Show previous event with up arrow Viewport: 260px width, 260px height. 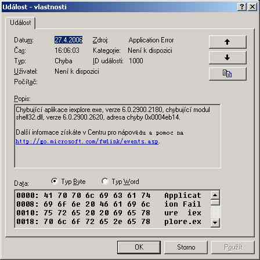(228, 42)
